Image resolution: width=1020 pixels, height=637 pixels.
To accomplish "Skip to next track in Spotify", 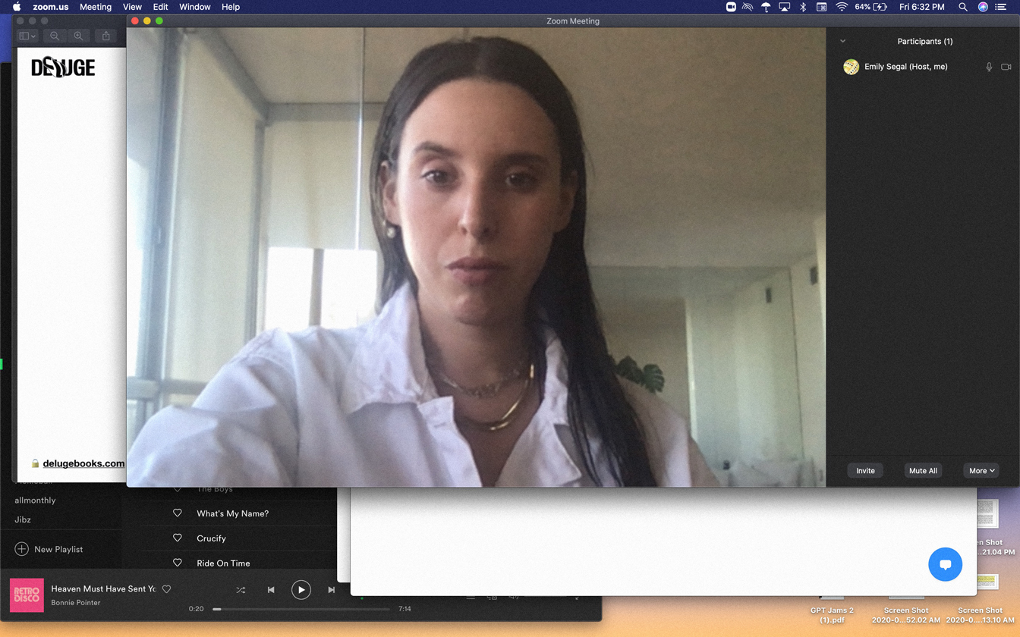I will click(331, 589).
